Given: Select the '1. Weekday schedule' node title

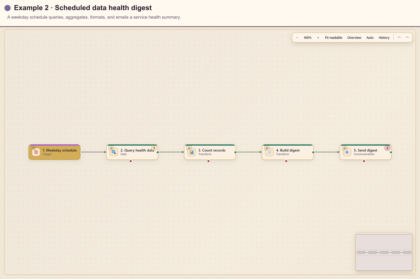Looking at the screenshot, I should coord(60,150).
